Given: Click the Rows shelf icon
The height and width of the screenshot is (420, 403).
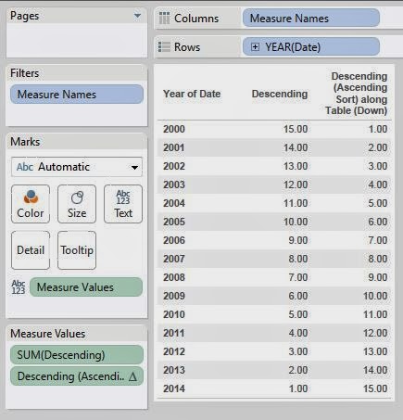Looking at the screenshot, I should [164, 47].
